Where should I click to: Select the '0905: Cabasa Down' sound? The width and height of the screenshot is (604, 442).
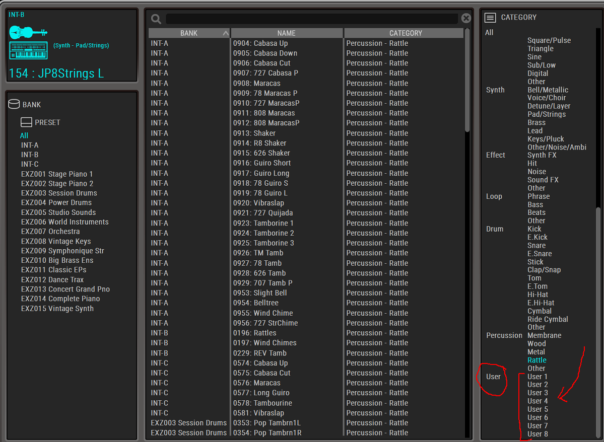265,53
